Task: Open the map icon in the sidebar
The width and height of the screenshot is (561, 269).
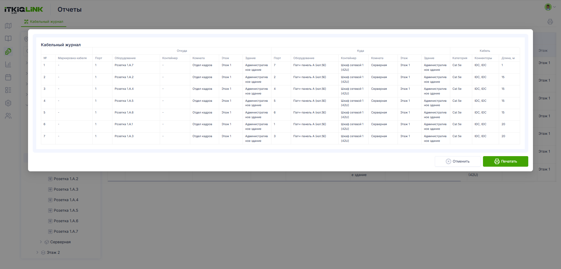Action: tap(8, 26)
